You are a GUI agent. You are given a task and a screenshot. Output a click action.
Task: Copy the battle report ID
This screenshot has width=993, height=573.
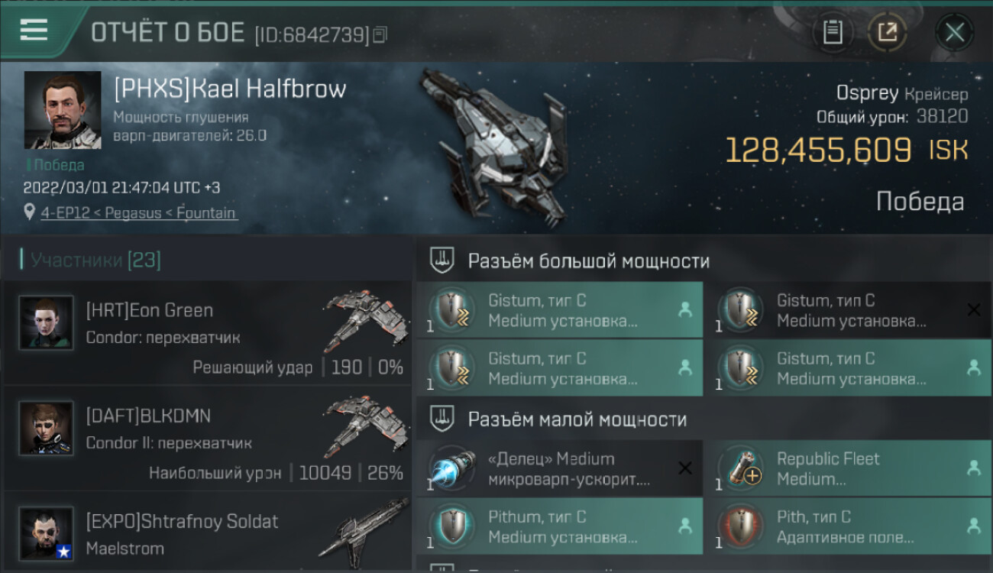pyautogui.click(x=380, y=34)
